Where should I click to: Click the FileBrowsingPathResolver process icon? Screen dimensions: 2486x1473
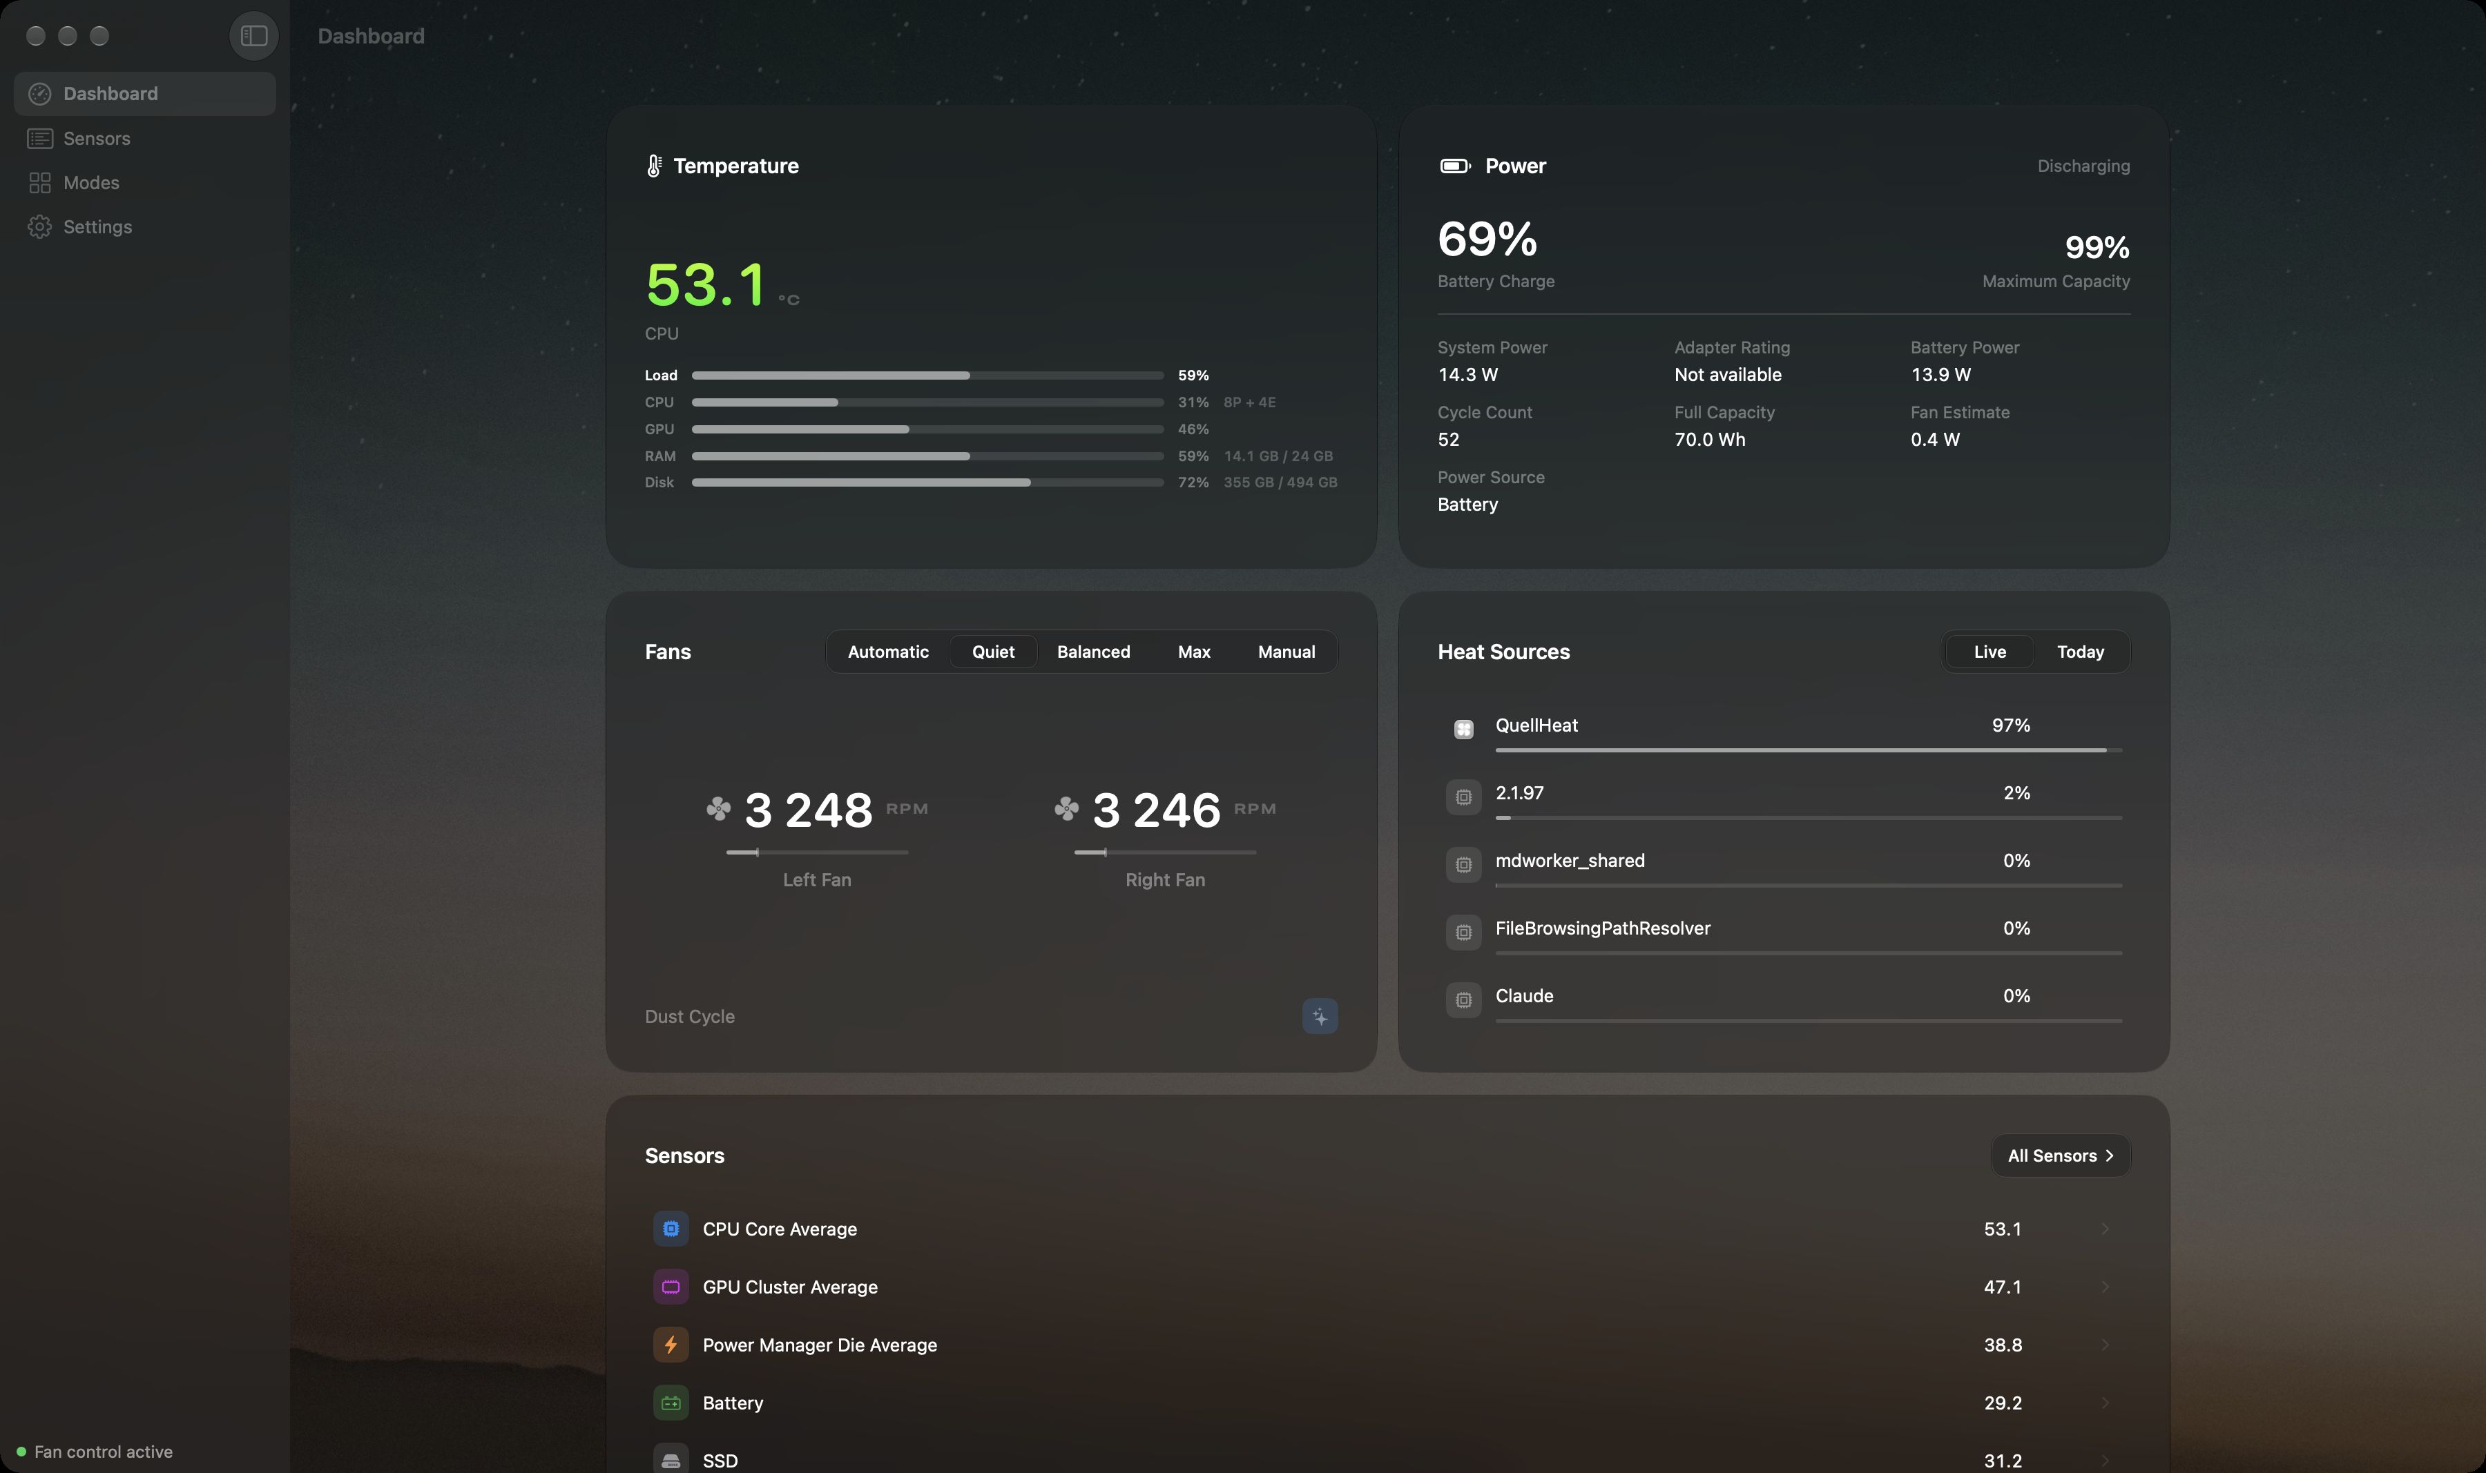[1463, 932]
